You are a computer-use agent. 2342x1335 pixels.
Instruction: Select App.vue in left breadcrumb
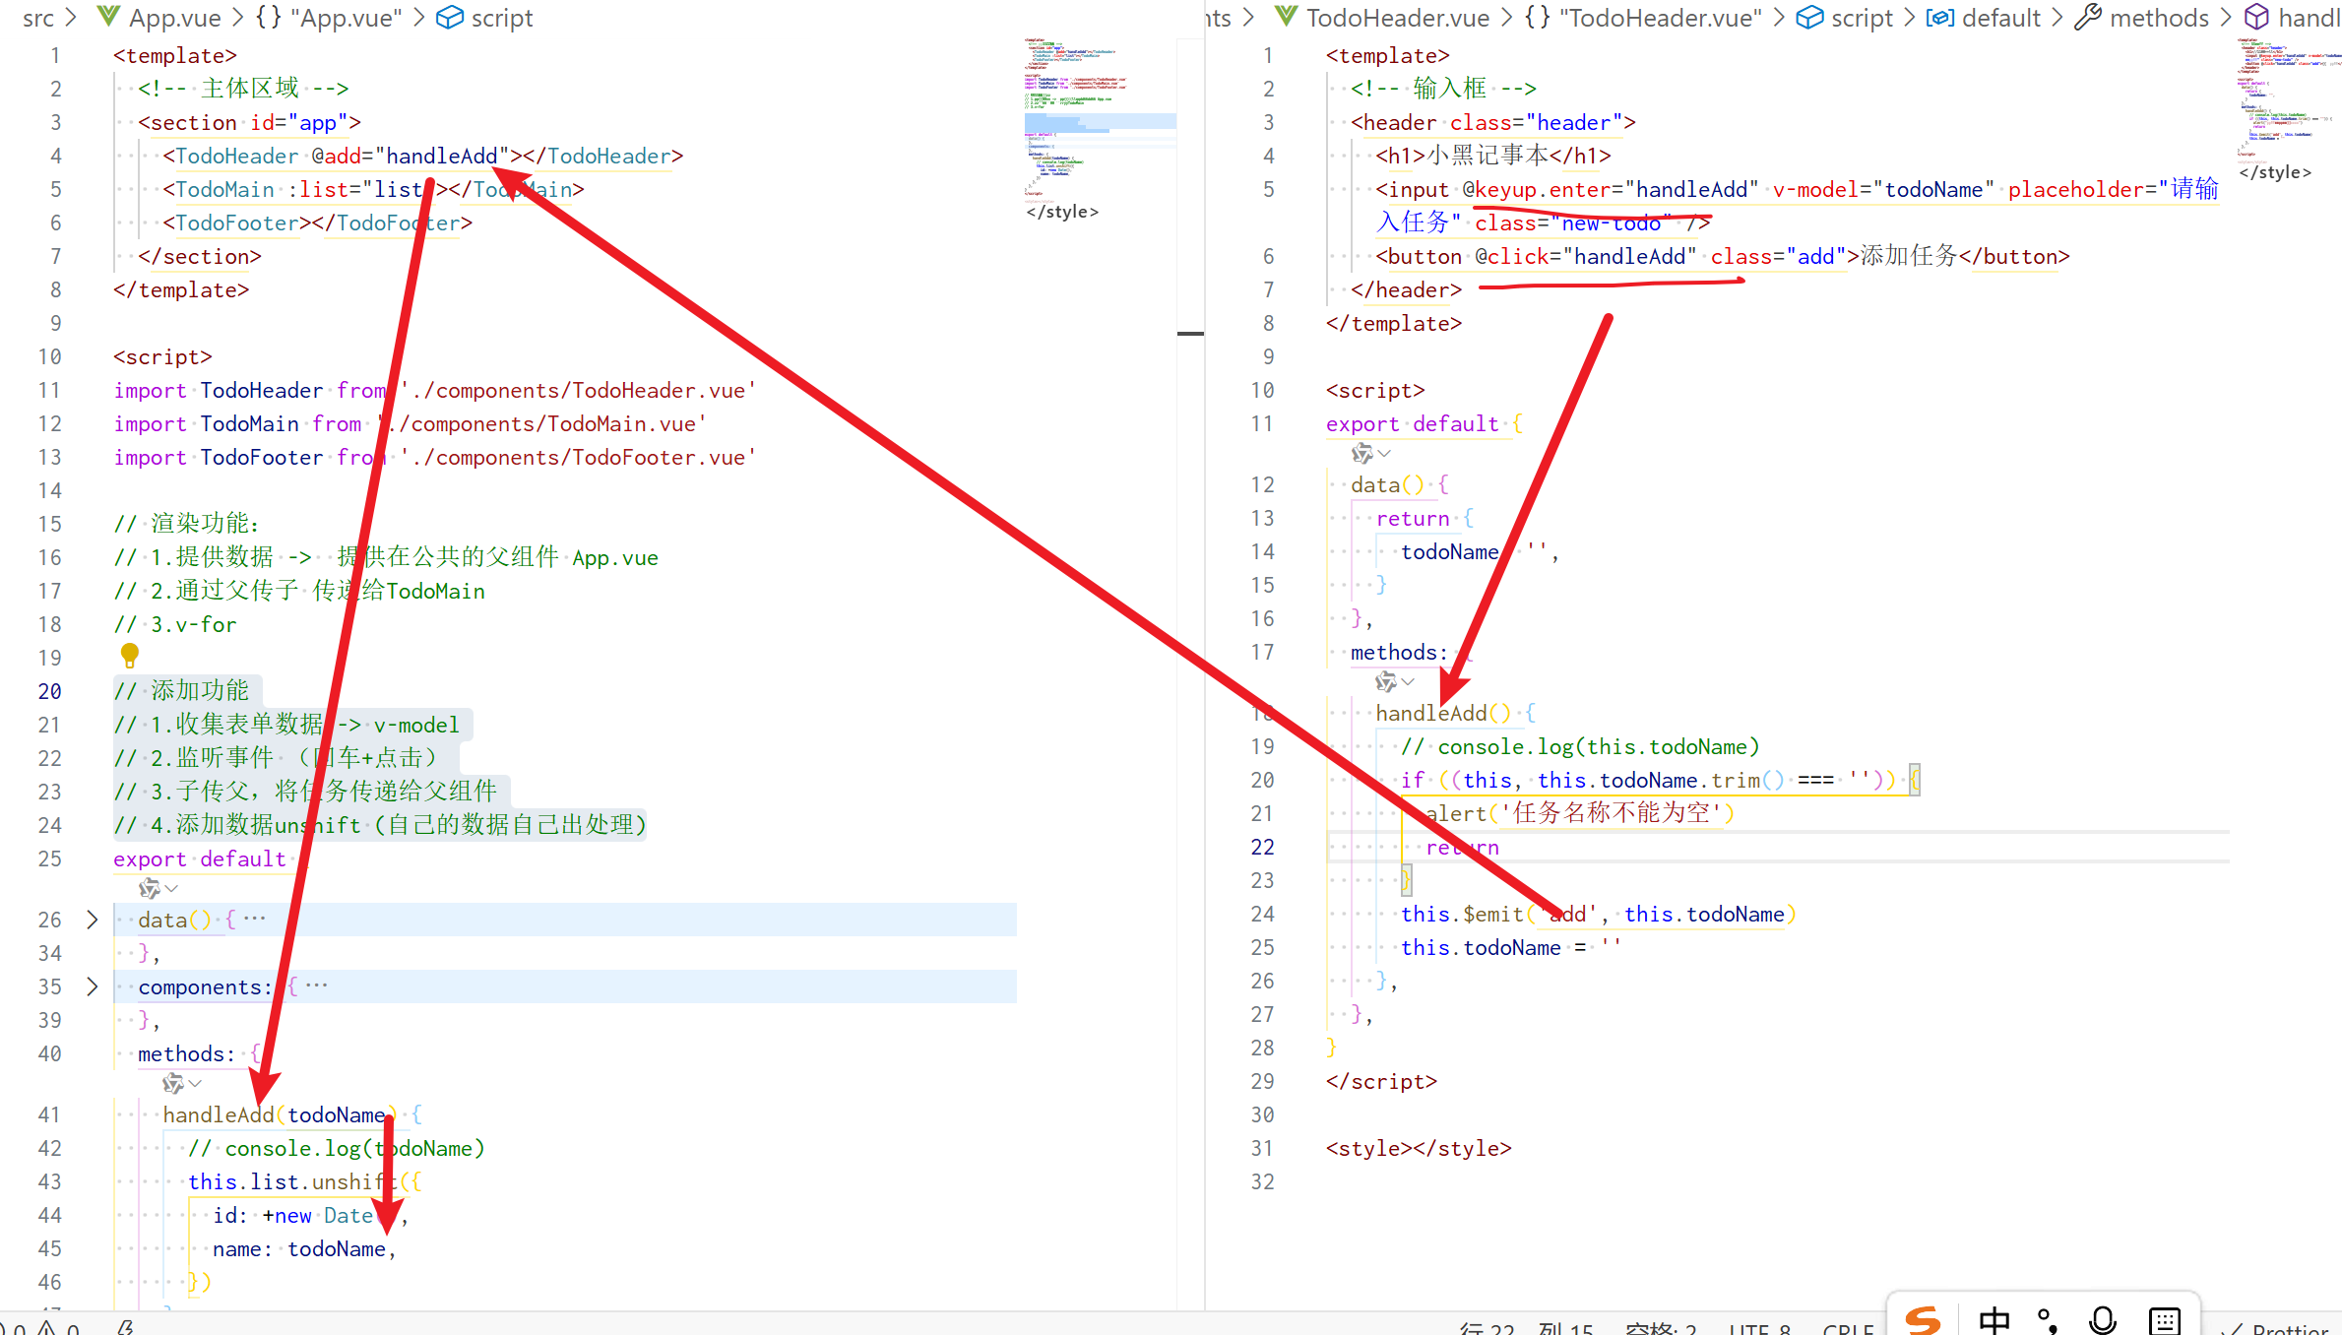point(174,18)
